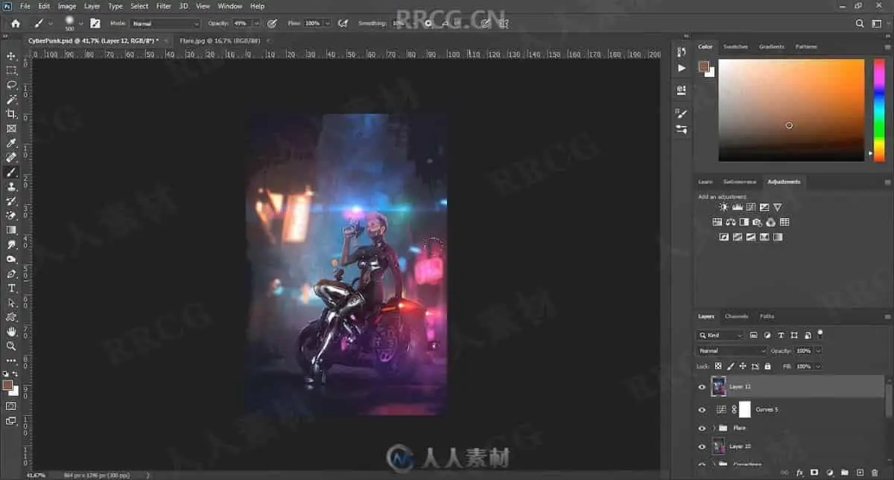Select the Frame tool

pyautogui.click(x=11, y=129)
